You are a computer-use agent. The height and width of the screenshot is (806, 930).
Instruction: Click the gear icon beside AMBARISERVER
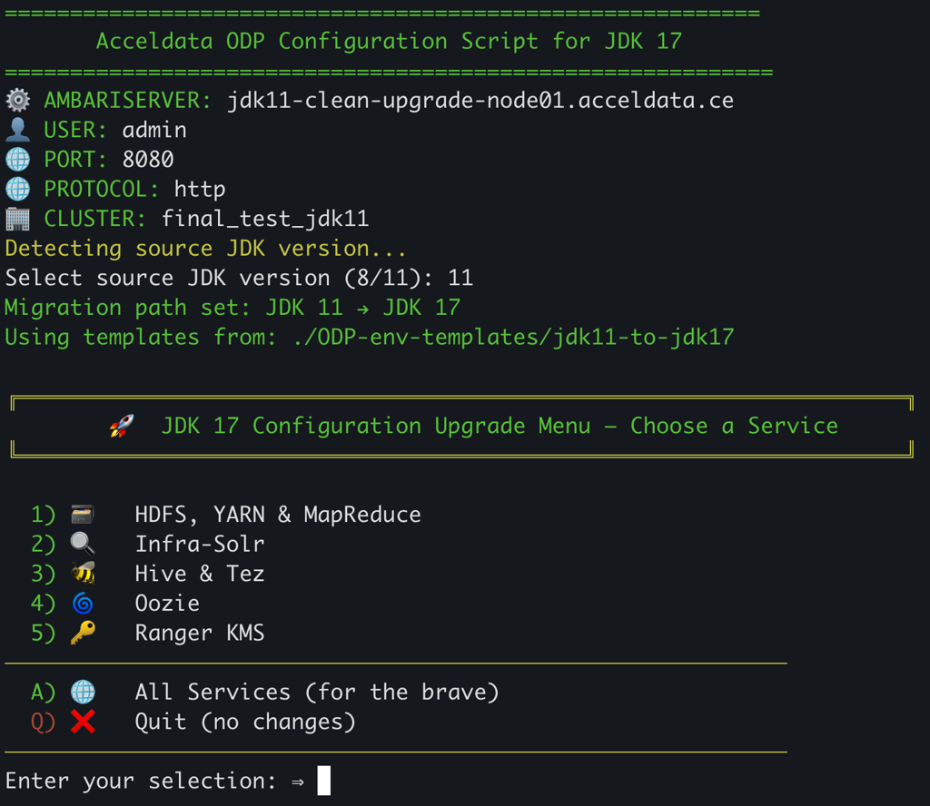pos(17,100)
